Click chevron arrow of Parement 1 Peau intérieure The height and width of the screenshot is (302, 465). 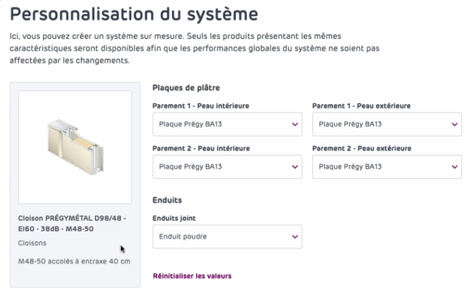[x=295, y=124]
